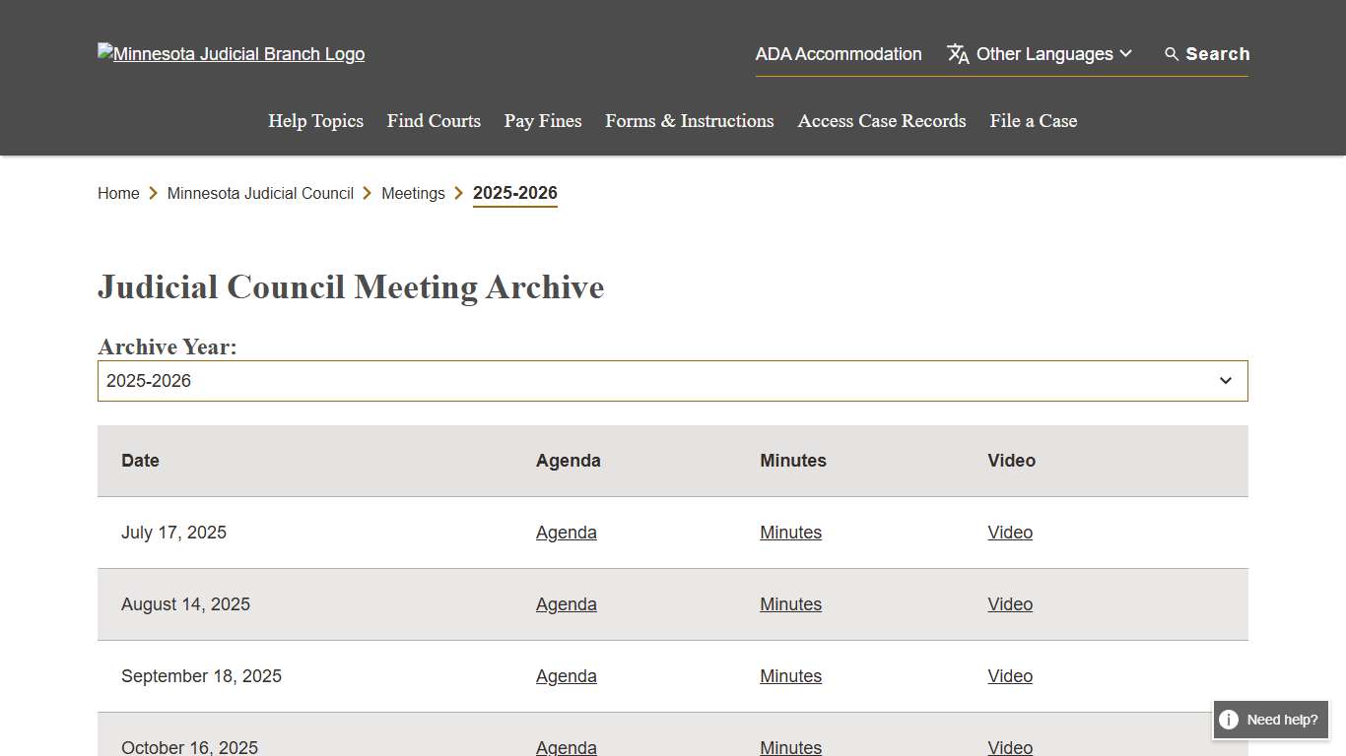Open the July 17, 2025 Agenda
The height and width of the screenshot is (756, 1346).
[566, 533]
